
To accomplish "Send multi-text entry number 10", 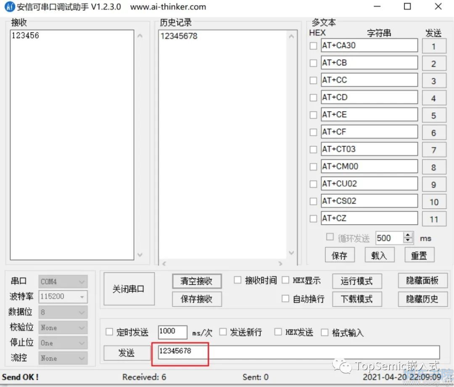I will [434, 202].
